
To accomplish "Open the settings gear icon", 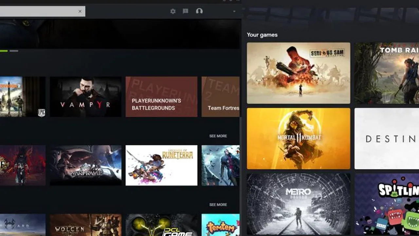I will 173,11.
